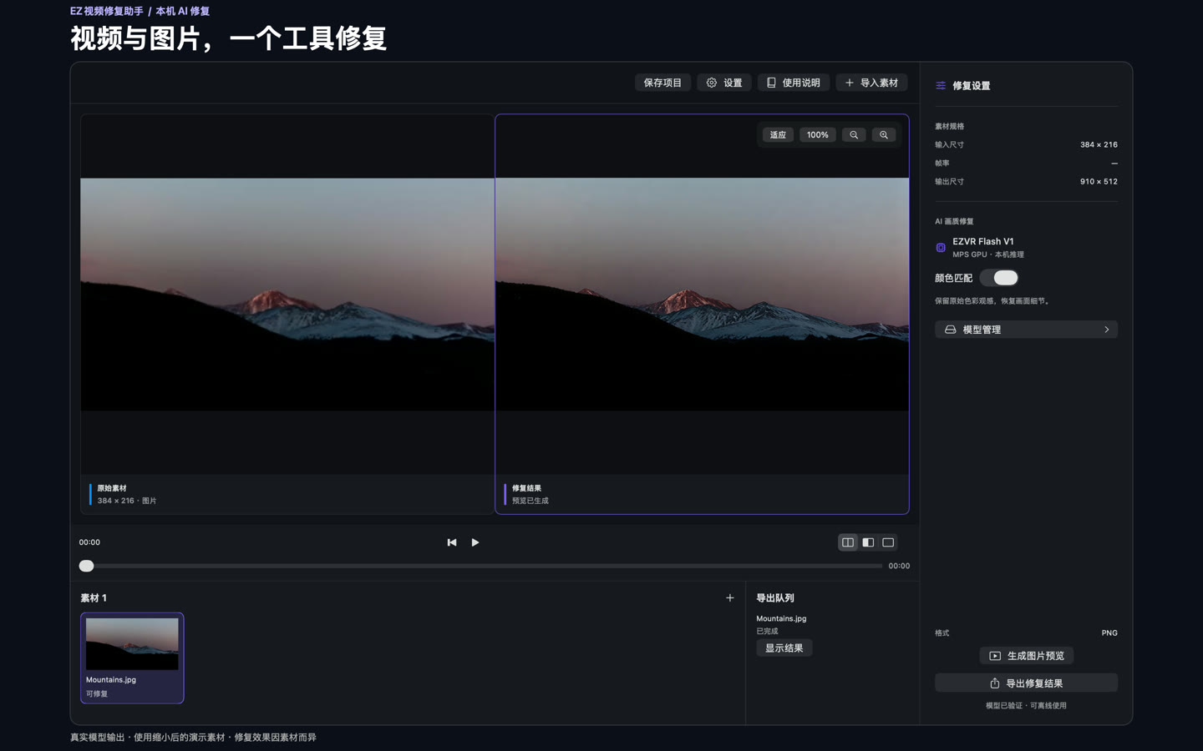This screenshot has width=1203, height=751.
Task: Move the timeline slider handle
Action: [86, 566]
